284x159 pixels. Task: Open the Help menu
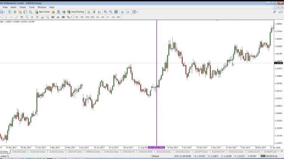[51, 7]
